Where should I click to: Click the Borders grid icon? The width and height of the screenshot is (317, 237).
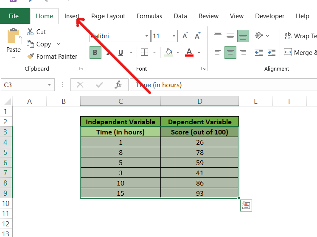point(144,53)
